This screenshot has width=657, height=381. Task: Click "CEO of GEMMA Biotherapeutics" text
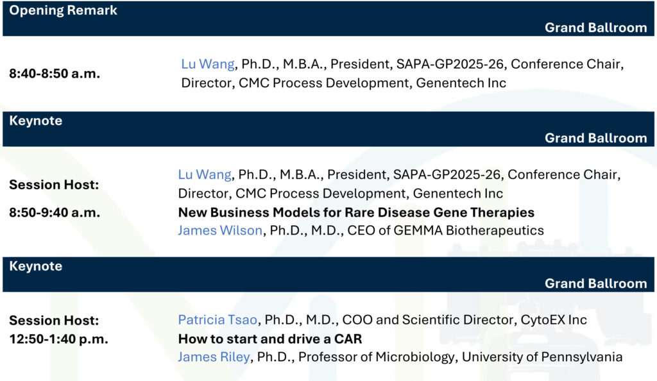[445, 230]
